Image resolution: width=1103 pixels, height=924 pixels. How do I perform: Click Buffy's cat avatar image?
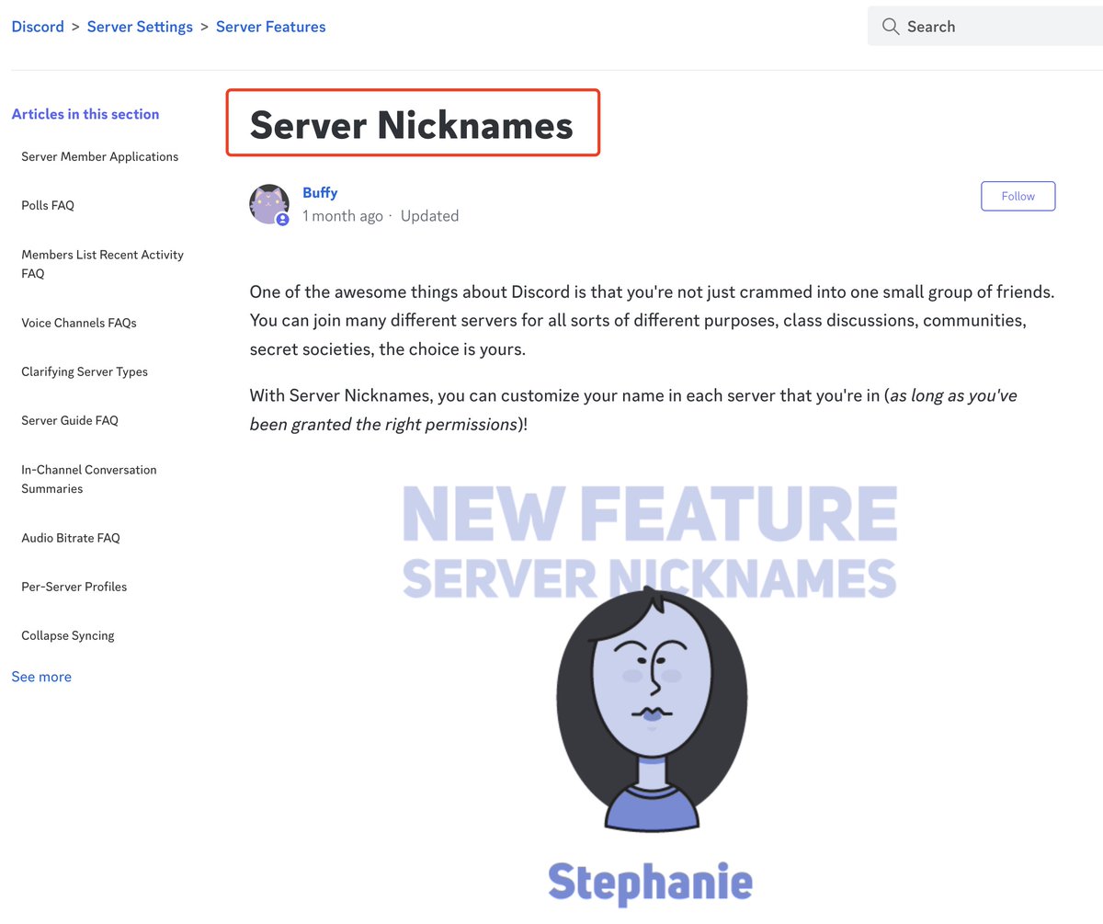point(269,204)
